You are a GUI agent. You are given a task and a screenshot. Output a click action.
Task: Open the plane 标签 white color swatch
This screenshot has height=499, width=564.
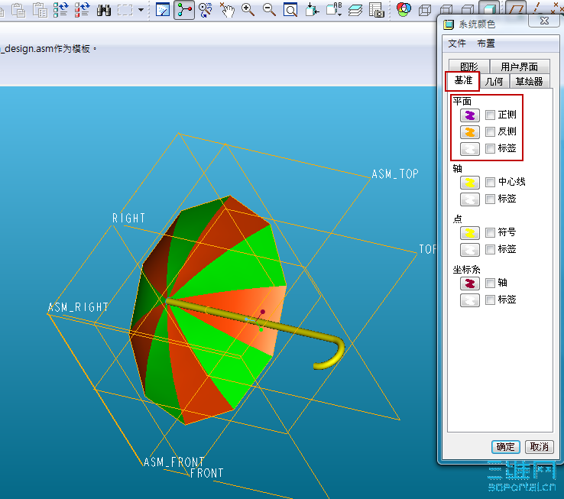[x=470, y=149]
